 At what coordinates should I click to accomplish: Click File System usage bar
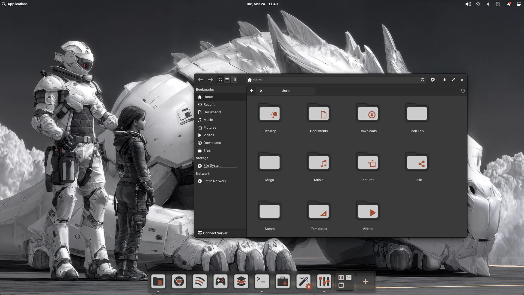point(220,168)
